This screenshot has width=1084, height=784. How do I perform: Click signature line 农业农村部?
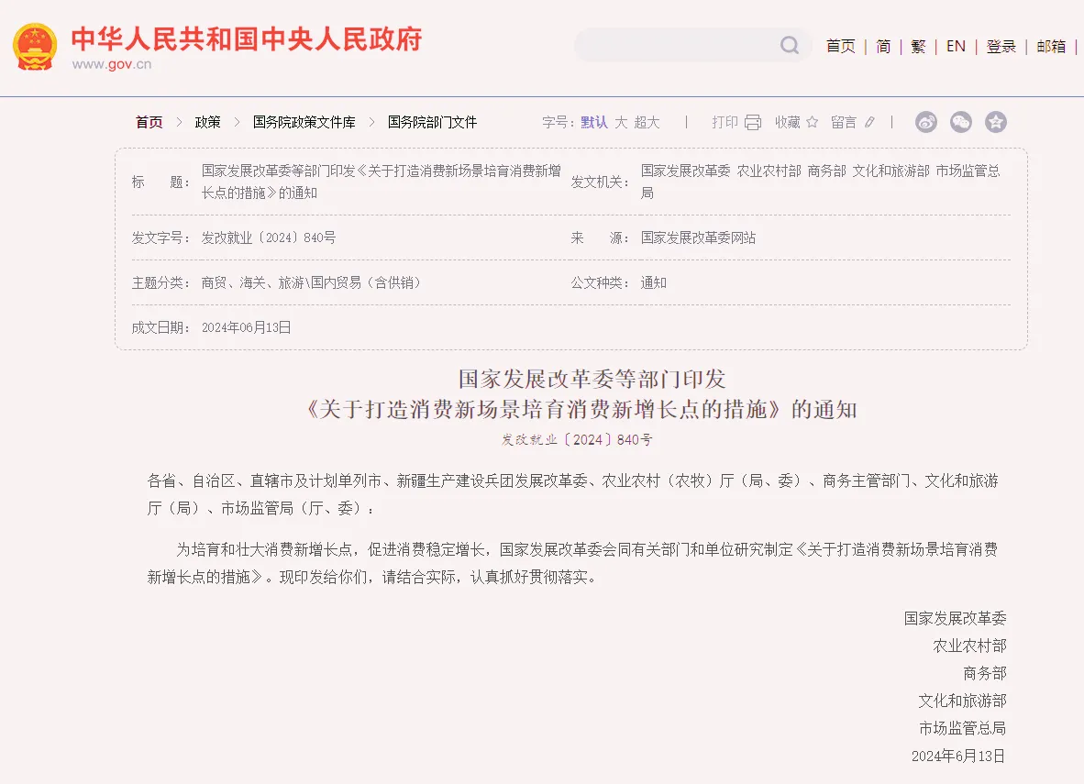tap(970, 646)
